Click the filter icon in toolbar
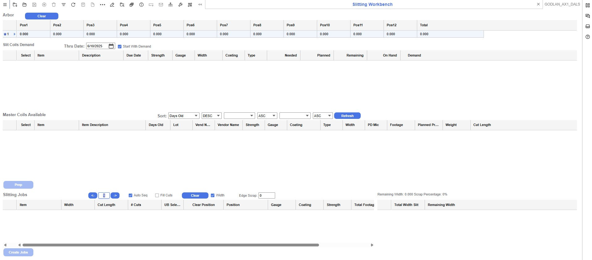The image size is (592, 260). [64, 5]
